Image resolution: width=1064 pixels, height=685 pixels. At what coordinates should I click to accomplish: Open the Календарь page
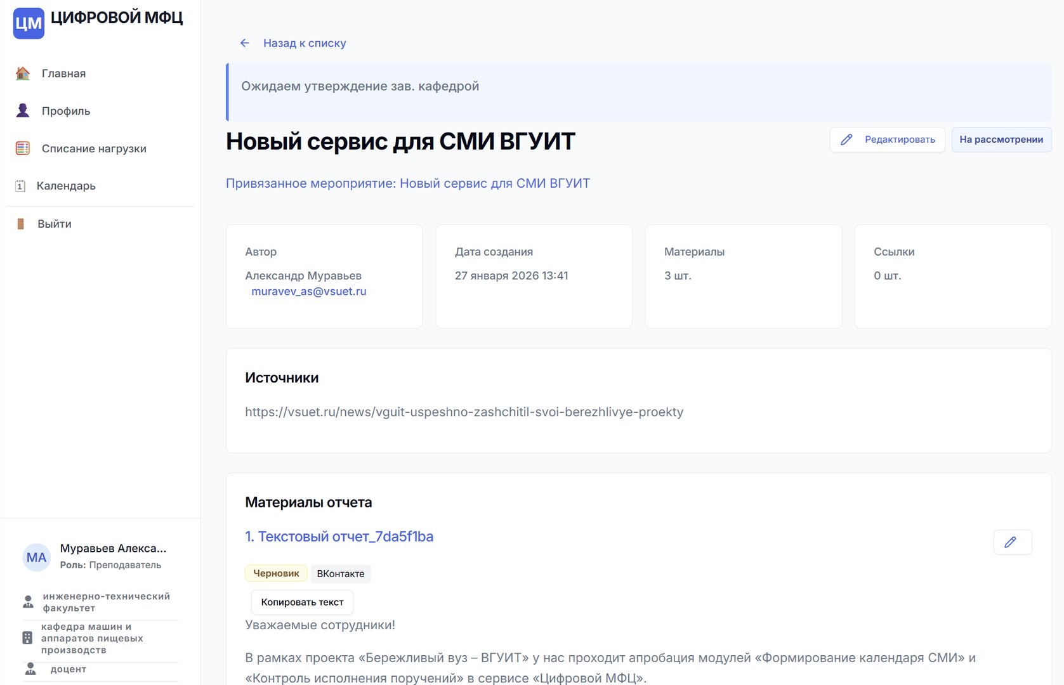[66, 186]
